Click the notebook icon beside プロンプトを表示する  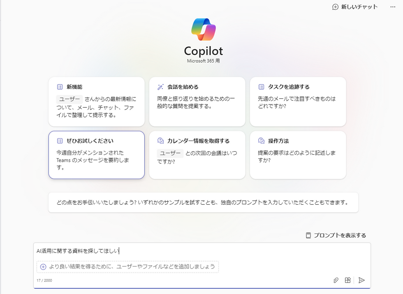(x=308, y=235)
